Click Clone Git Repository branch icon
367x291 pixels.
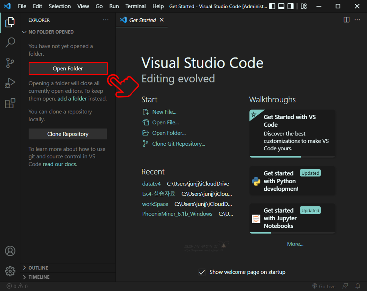point(146,144)
